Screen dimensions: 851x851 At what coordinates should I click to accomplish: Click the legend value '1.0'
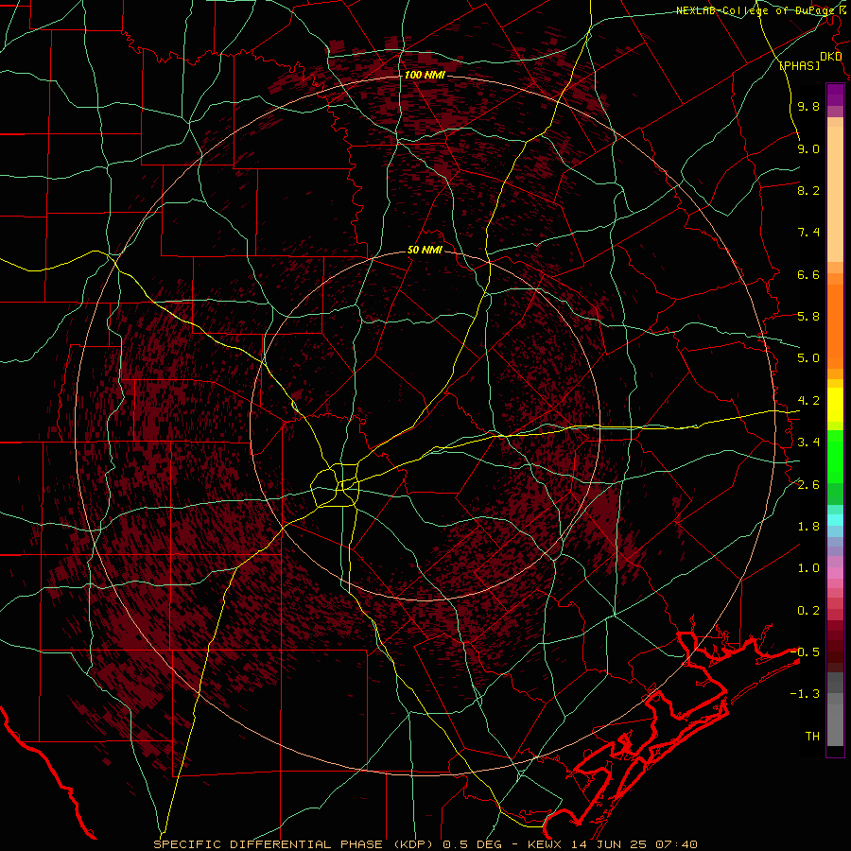pyautogui.click(x=808, y=568)
